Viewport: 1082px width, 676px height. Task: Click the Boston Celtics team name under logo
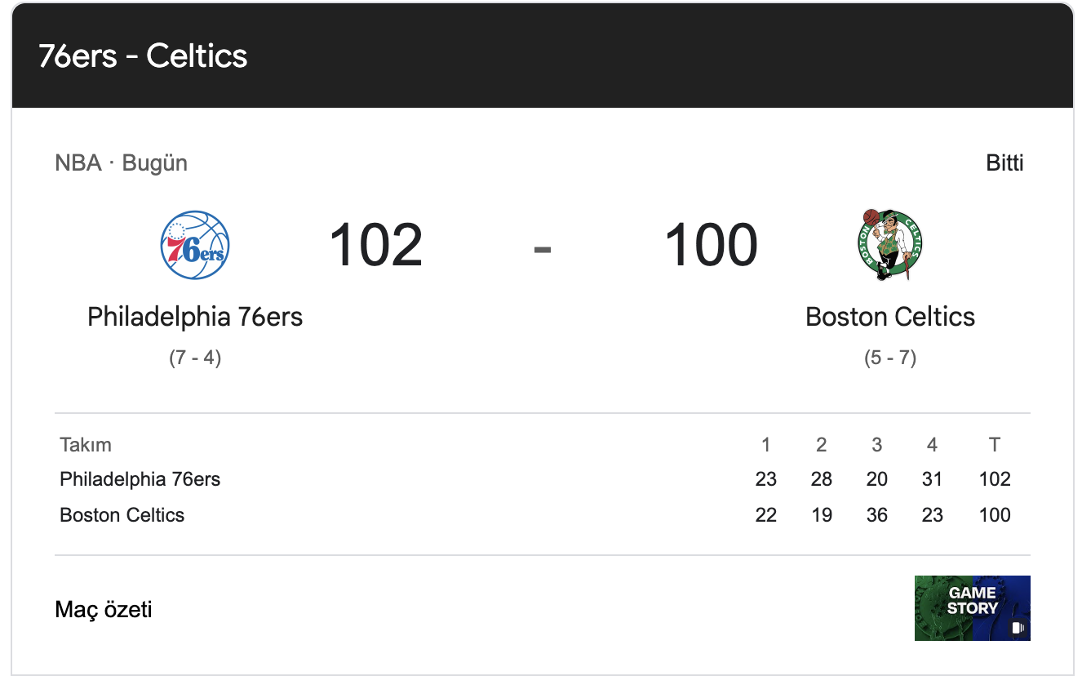pyautogui.click(x=889, y=317)
